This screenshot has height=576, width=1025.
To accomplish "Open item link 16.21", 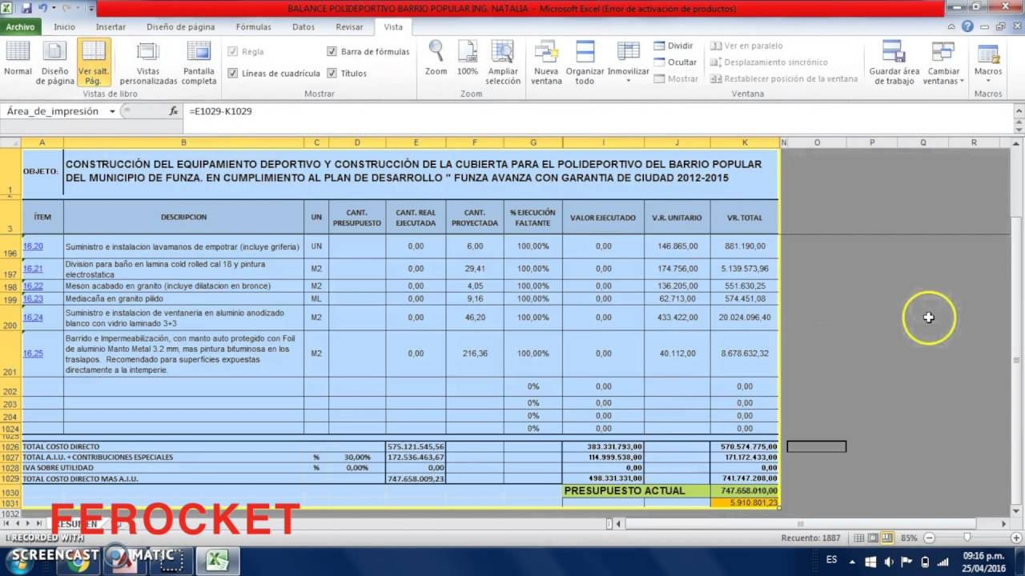I will coord(33,269).
